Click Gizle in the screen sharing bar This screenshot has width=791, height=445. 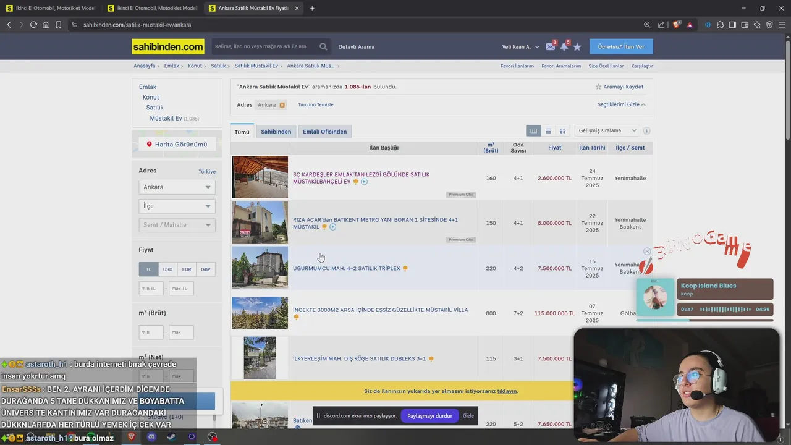click(x=468, y=416)
